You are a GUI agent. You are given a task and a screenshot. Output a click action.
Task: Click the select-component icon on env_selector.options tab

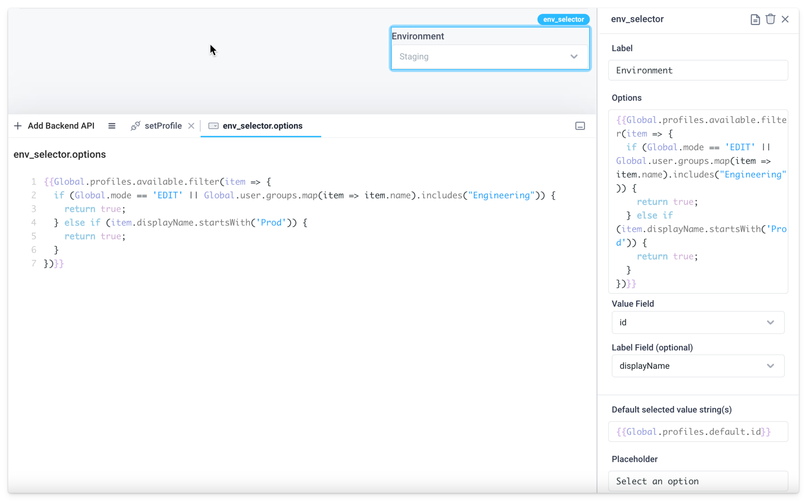coord(214,126)
